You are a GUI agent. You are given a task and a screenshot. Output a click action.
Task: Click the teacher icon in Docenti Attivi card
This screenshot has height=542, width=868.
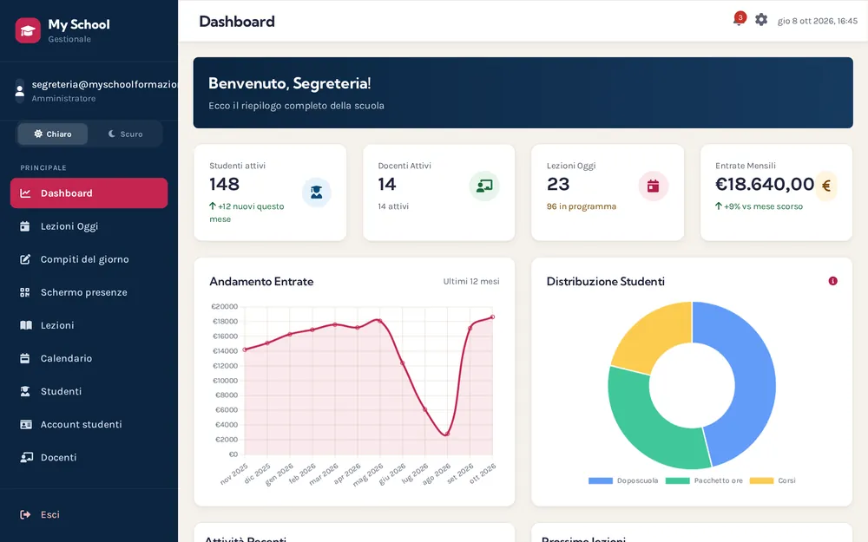pos(484,186)
